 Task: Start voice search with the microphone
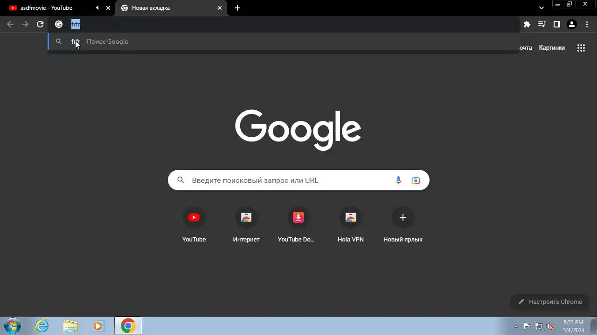click(398, 180)
